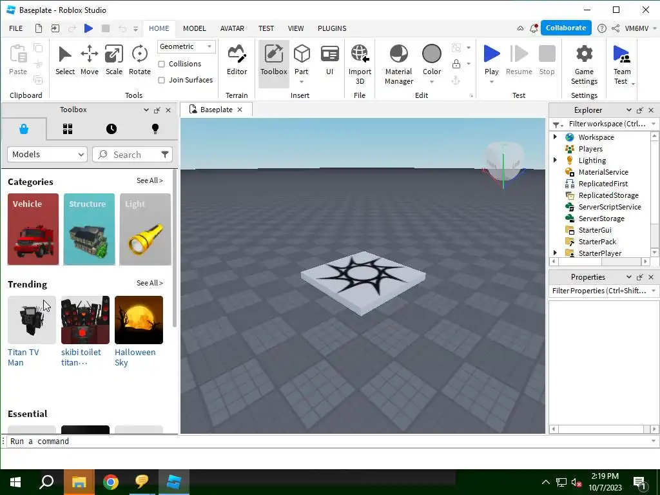This screenshot has height=495, width=660.
Task: Open the Part dropdown arrow
Action: coord(302,82)
